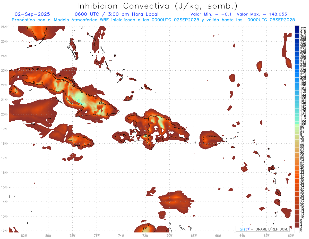The width and height of the screenshot is (309, 239).
Task: Click latitude label "22N"
Action: (4, 85)
